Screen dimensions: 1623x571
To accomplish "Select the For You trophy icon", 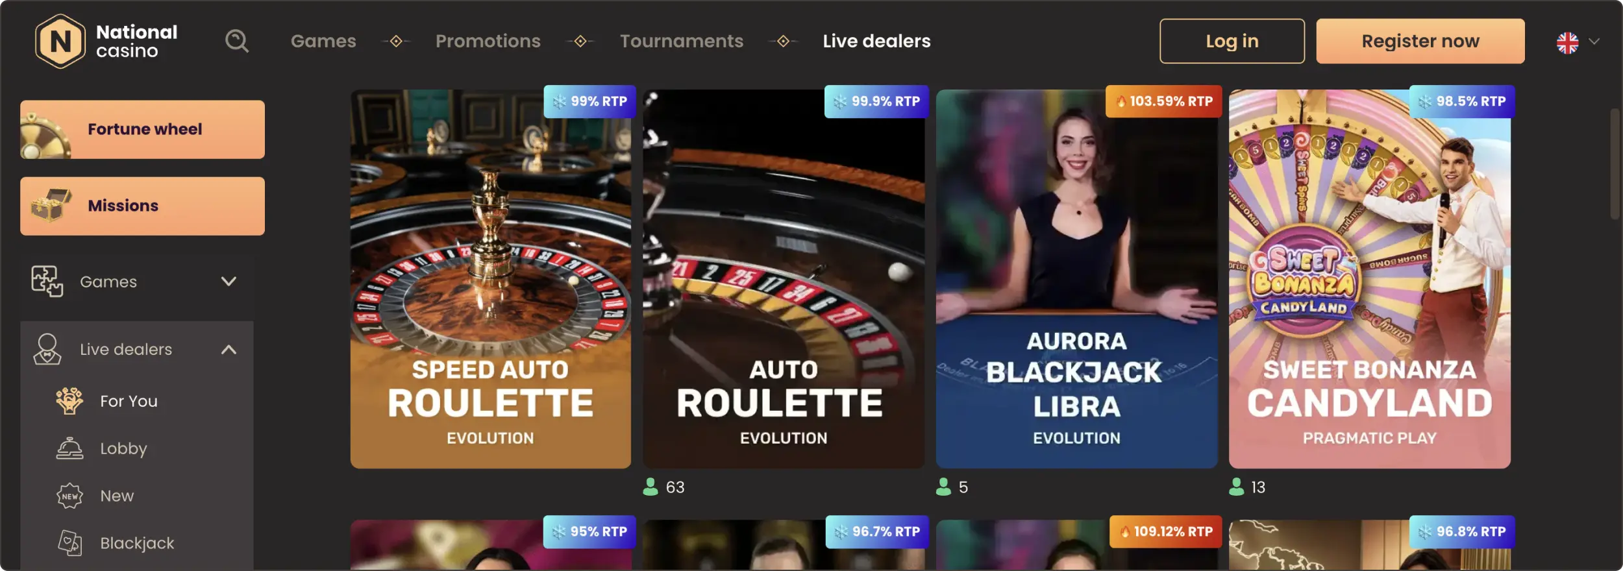I will tap(69, 401).
